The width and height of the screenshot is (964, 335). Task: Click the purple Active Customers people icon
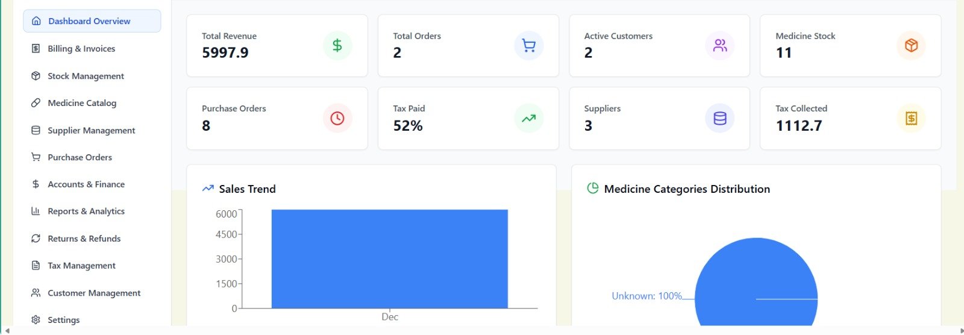(720, 45)
